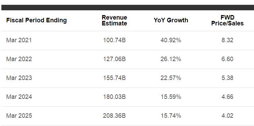Screen dimensions: 254x126
Task: Select the Mar 2021 row label
Action: coord(19,40)
